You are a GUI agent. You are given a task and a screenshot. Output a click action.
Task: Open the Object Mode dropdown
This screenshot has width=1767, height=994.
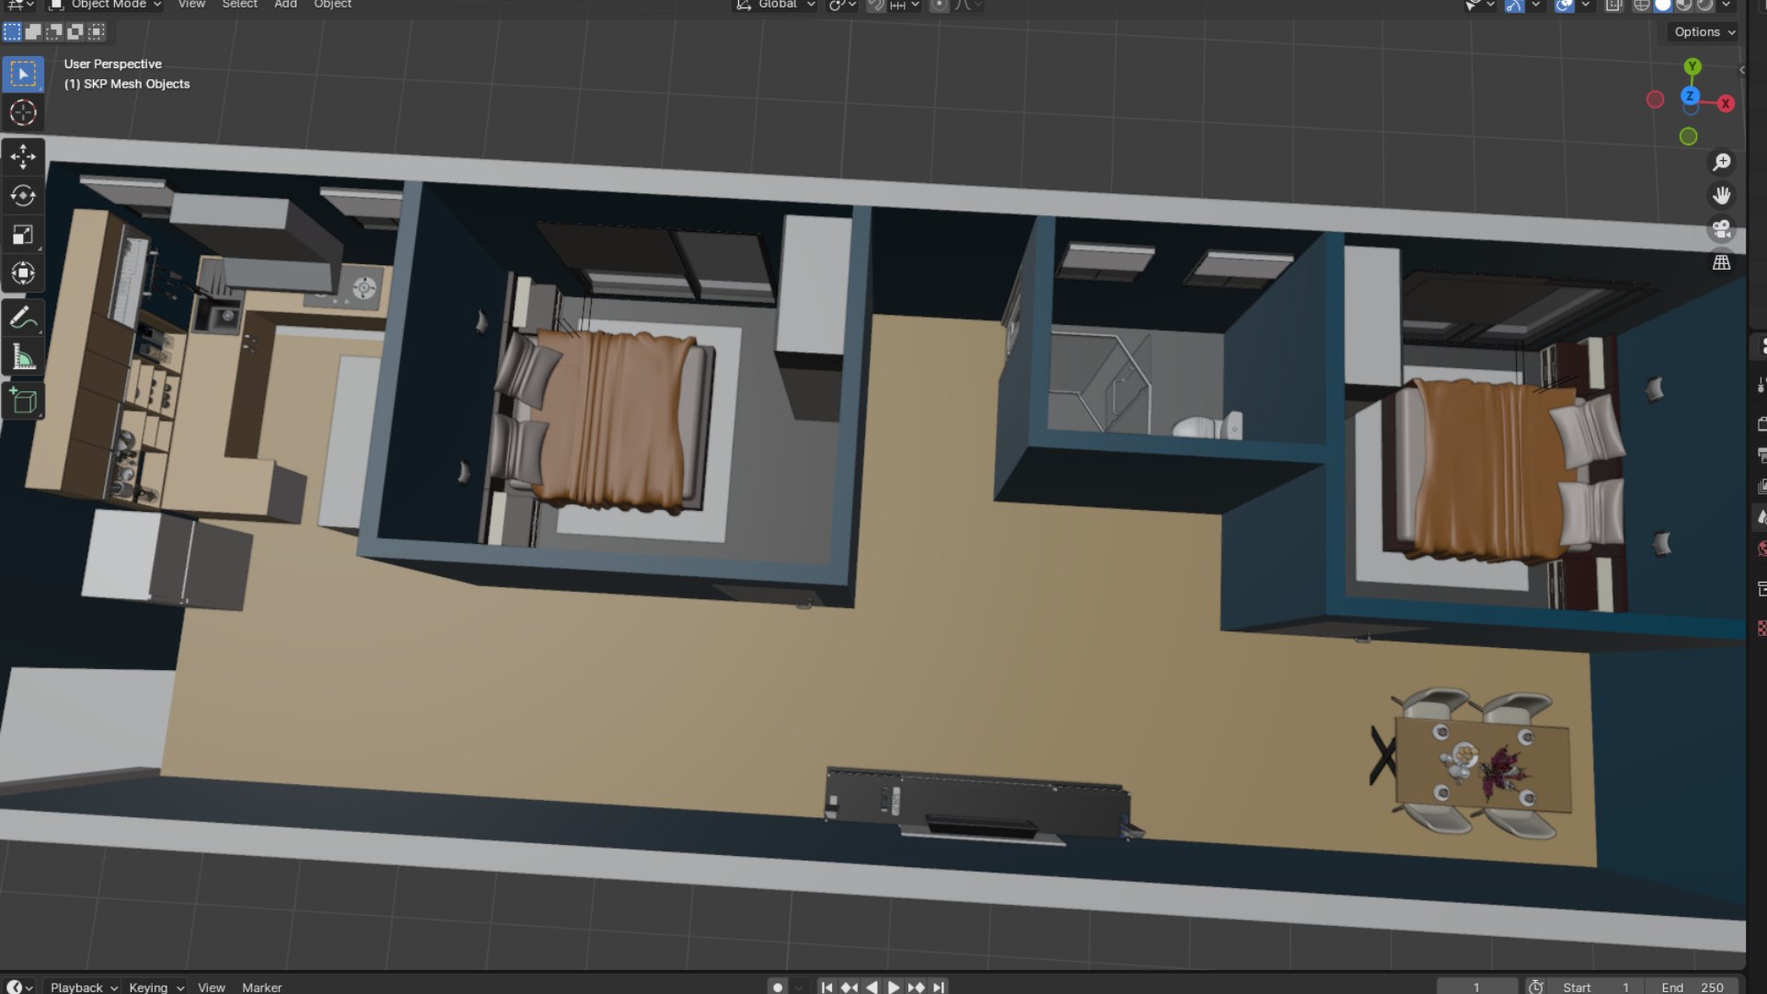pos(106,5)
